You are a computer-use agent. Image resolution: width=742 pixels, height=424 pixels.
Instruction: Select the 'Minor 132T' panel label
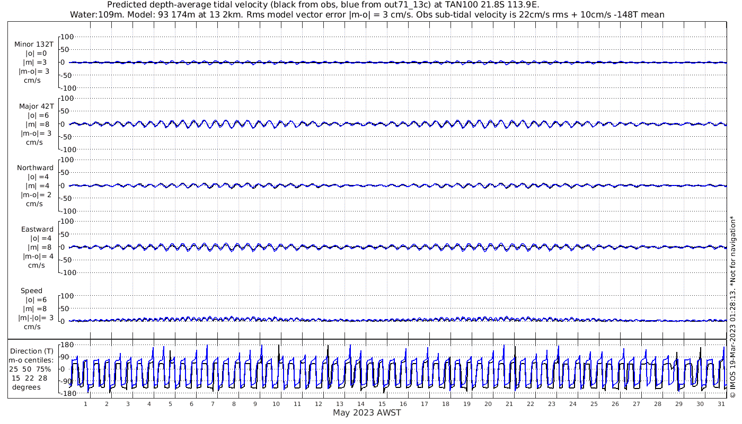coord(34,45)
